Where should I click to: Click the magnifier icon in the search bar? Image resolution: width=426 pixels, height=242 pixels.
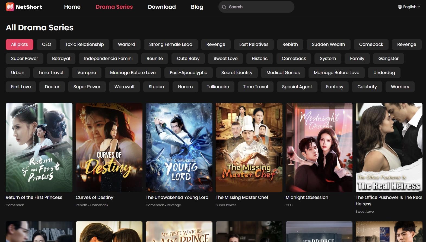[x=224, y=7]
